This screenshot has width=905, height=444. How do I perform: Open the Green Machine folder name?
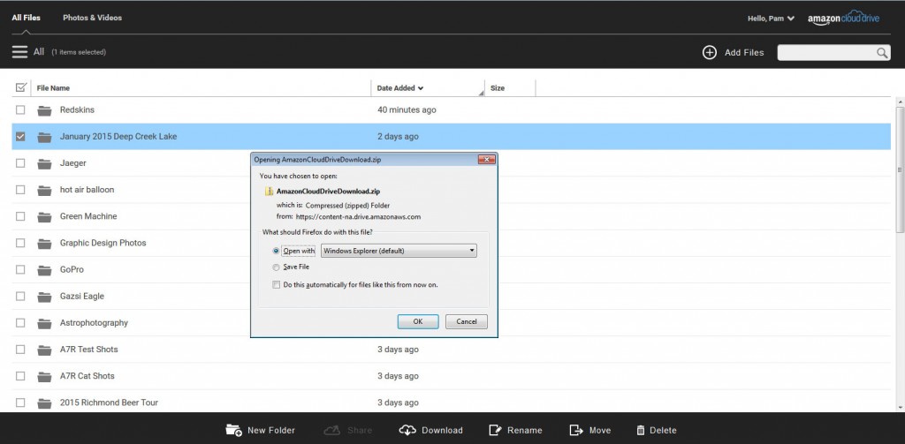88,216
